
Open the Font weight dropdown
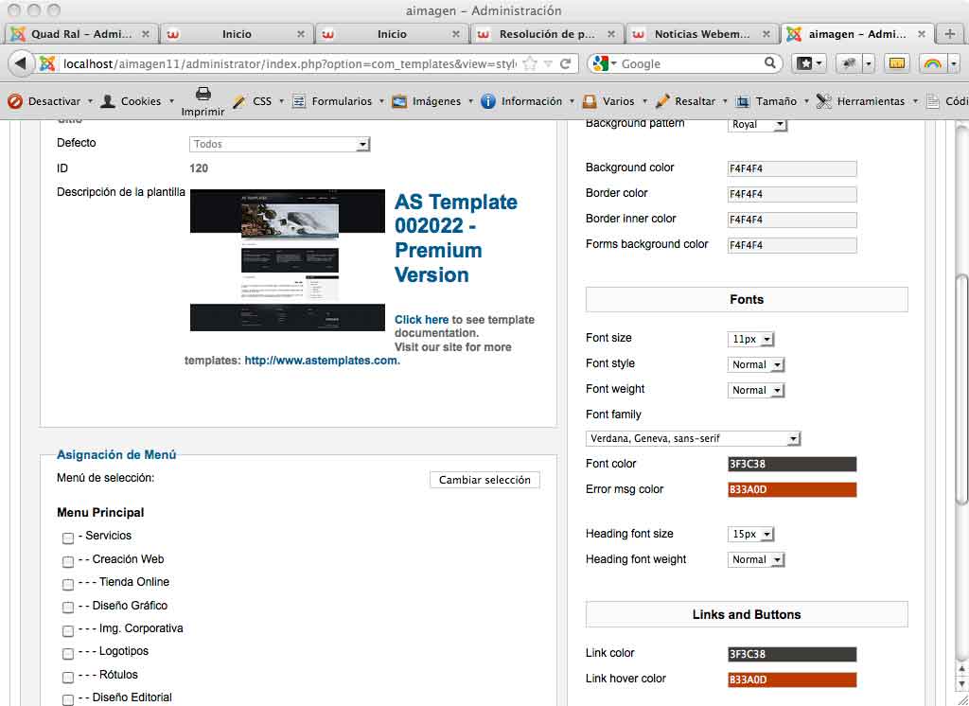pos(756,390)
